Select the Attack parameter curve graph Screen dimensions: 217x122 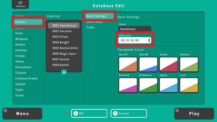click(169, 64)
